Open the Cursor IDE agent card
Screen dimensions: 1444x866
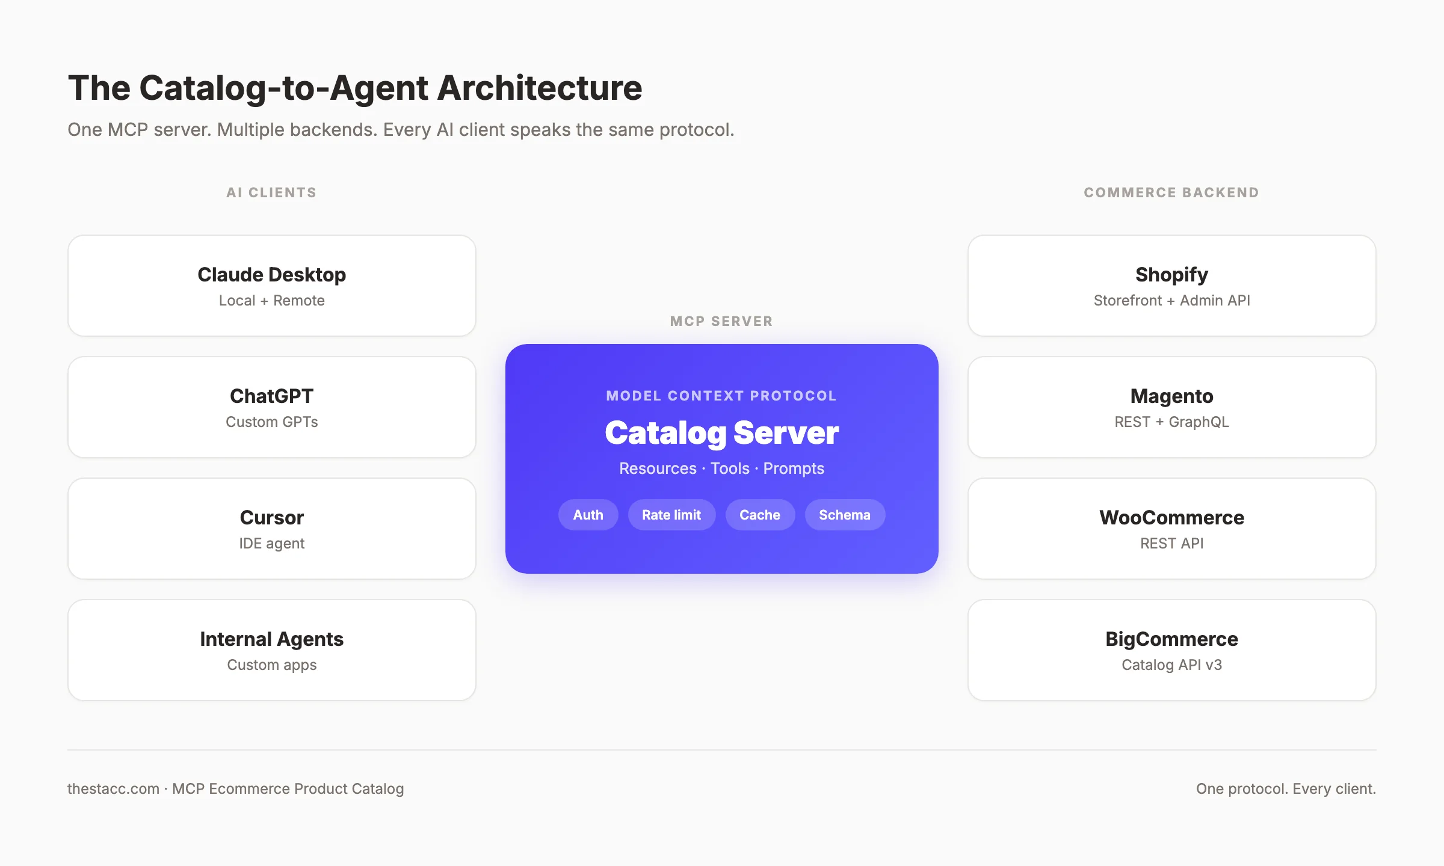click(272, 529)
